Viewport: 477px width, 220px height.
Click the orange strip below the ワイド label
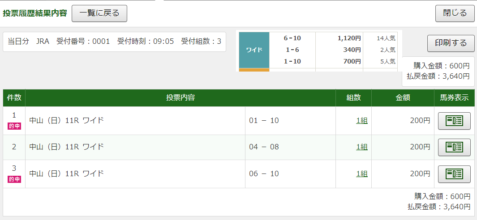(254, 70)
